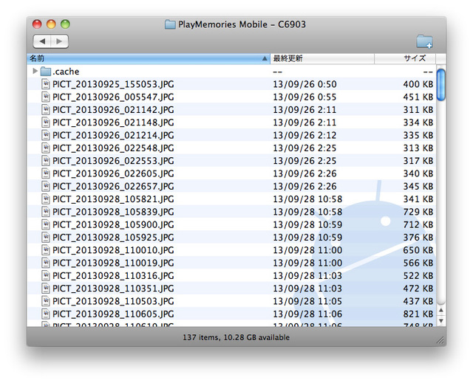Screen dimensions: 473x383
Task: Click the PICT_20130925_155053.JPG file icon
Action: pyautogui.click(x=46, y=84)
